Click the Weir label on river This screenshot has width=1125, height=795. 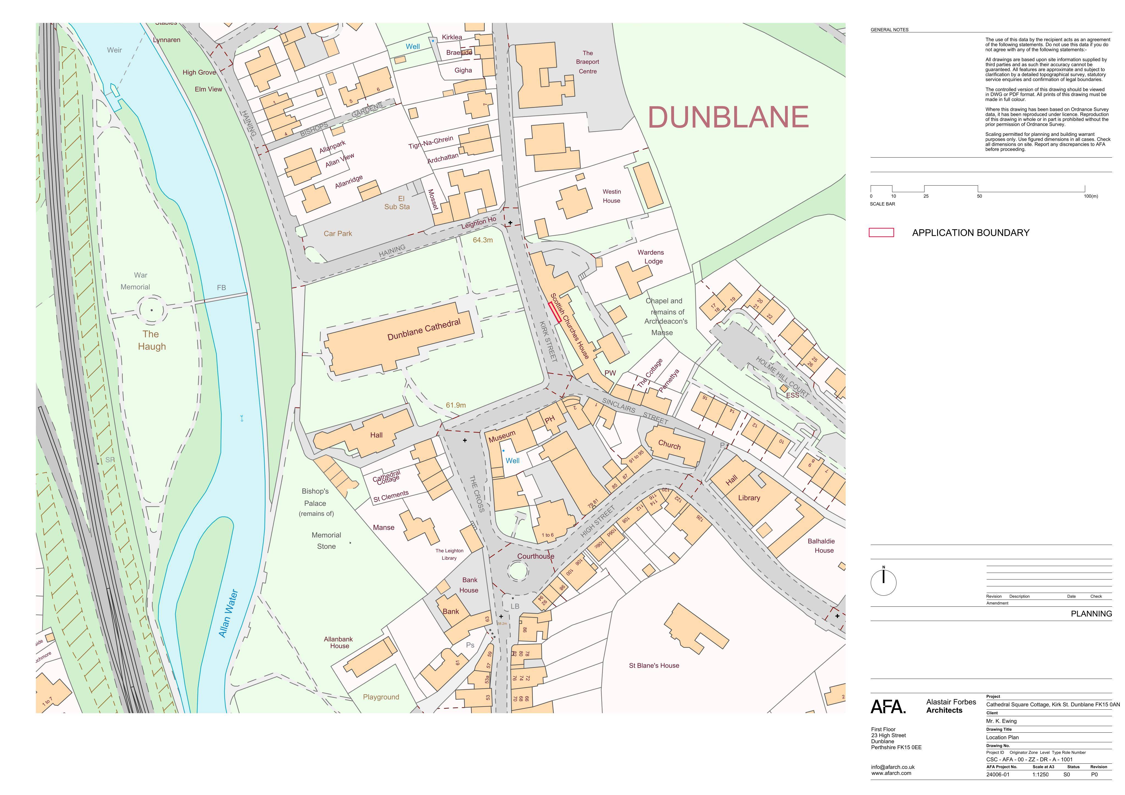115,50
